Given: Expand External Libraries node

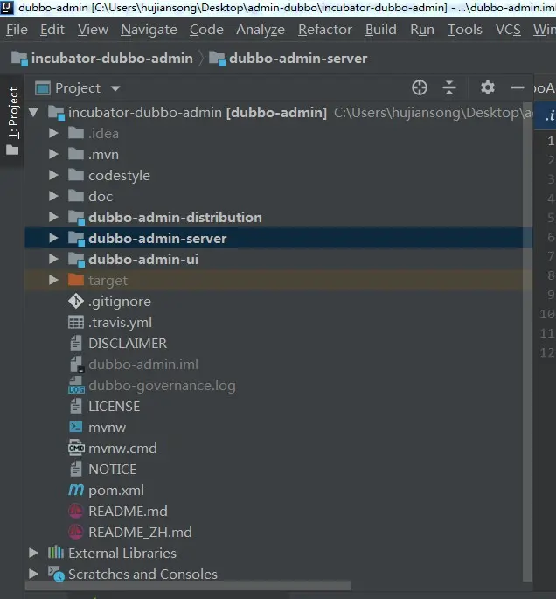Looking at the screenshot, I should pos(33,553).
